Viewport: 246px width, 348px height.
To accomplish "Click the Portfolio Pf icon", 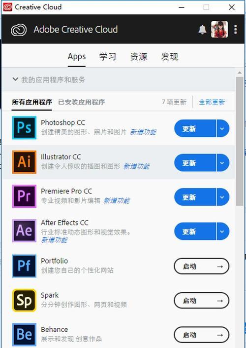I will click(24, 266).
